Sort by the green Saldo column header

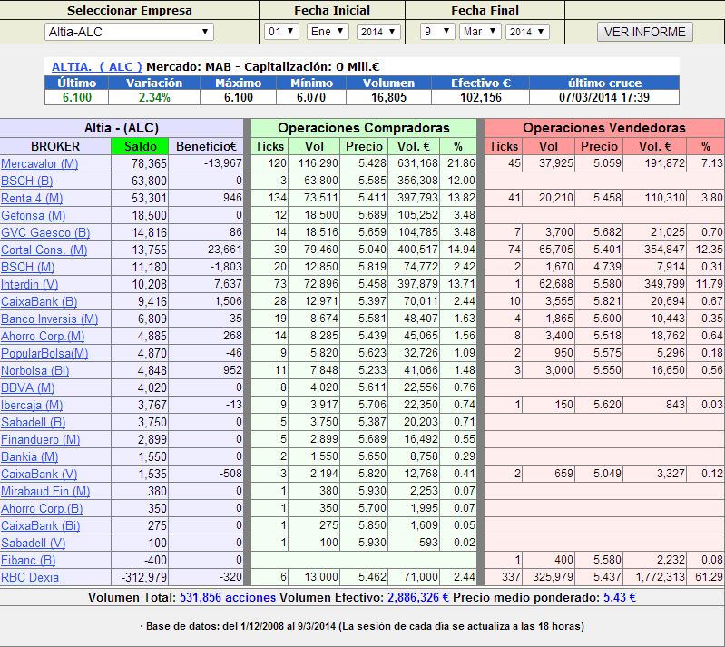pyautogui.click(x=140, y=146)
